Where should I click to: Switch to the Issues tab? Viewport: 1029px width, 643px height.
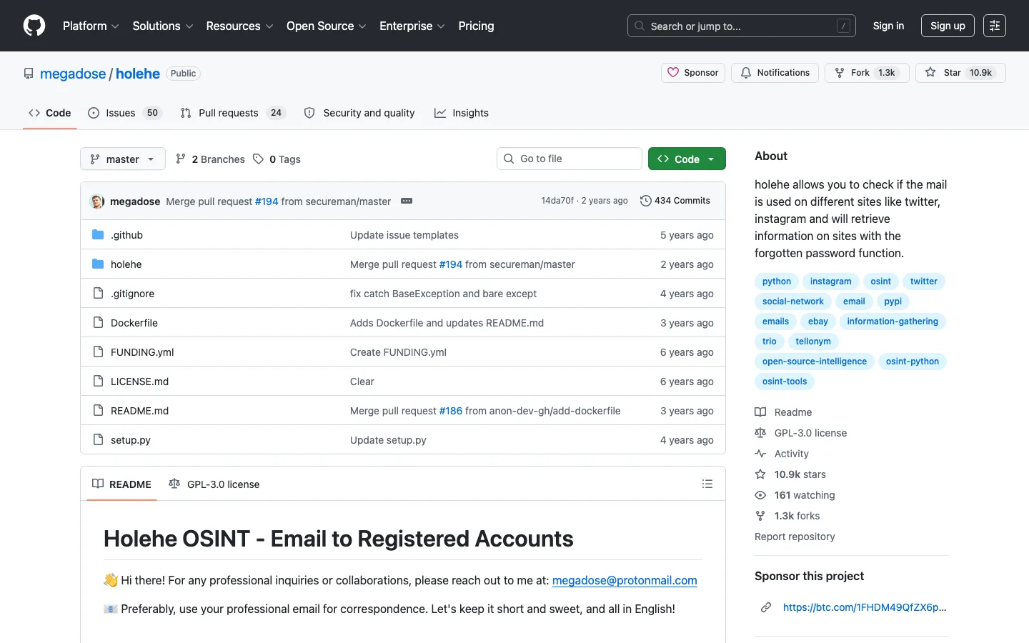[x=125, y=113]
